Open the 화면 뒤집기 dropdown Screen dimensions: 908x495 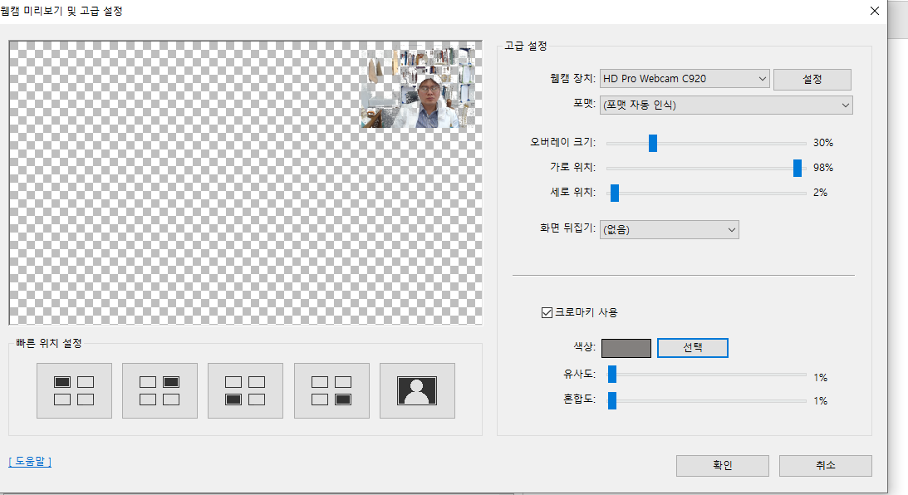(670, 229)
